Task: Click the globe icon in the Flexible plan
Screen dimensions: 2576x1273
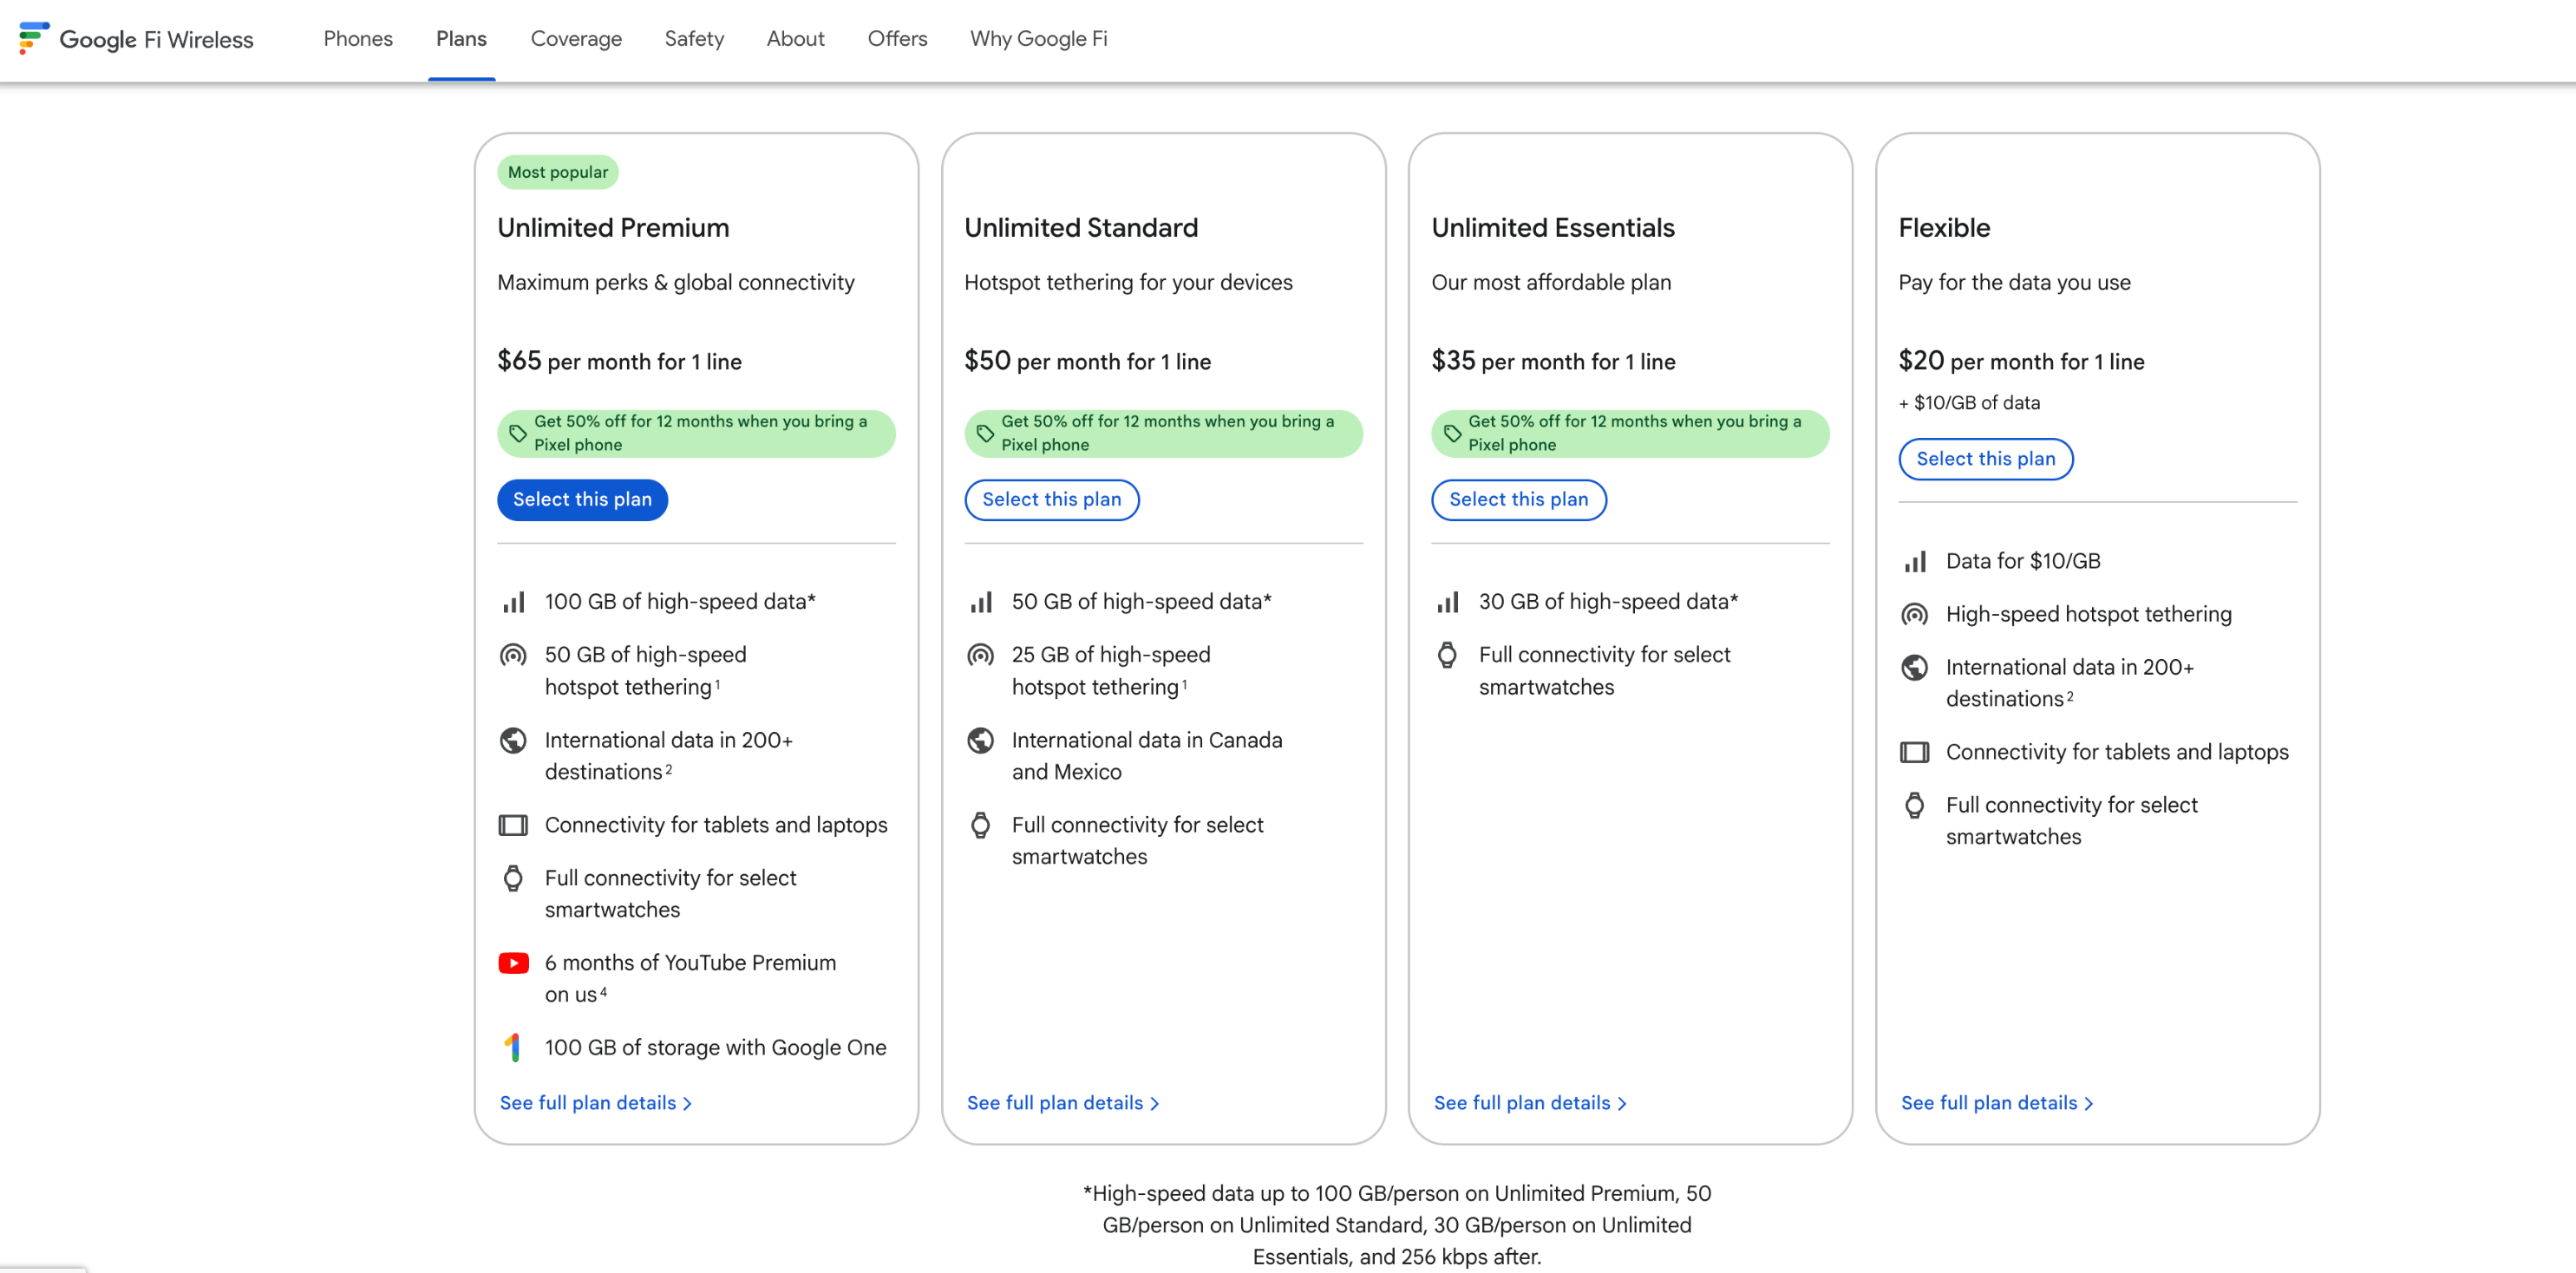Action: click(1914, 667)
